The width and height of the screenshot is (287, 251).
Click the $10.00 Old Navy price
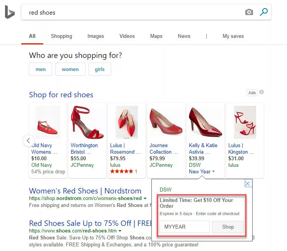[x=39, y=158]
